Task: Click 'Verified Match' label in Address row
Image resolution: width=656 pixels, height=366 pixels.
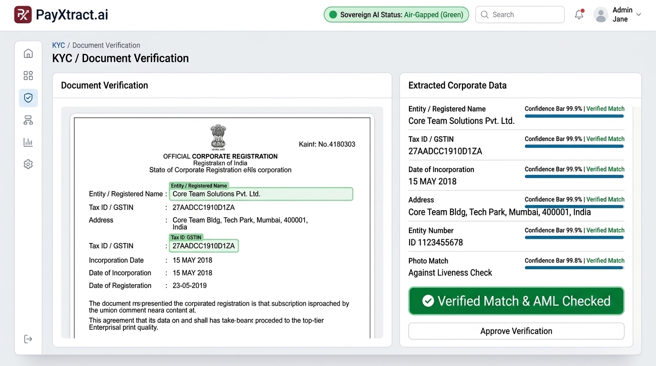Action: 605,200
